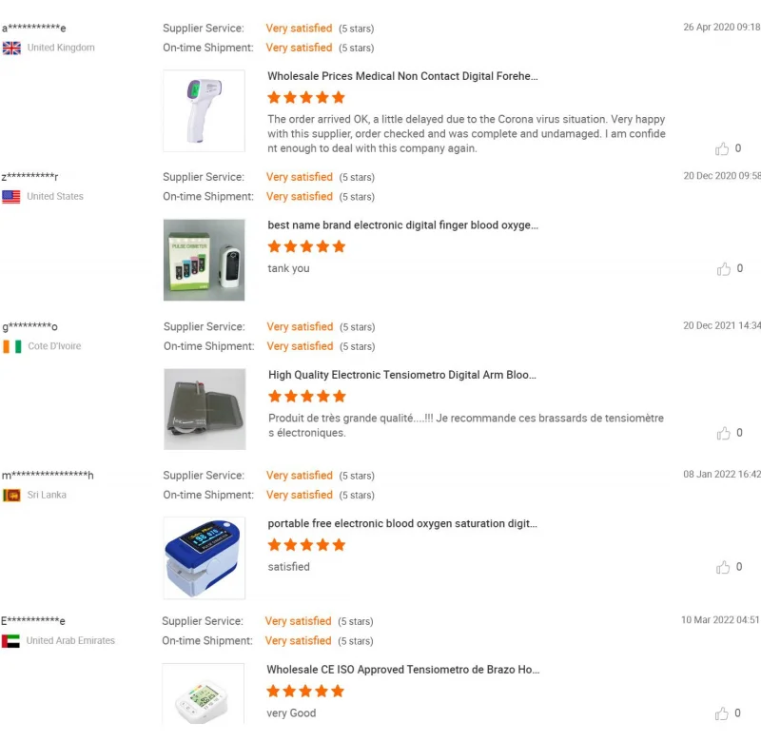
Task: Open the forehead thermometer product thumbnail
Action: coord(204,110)
